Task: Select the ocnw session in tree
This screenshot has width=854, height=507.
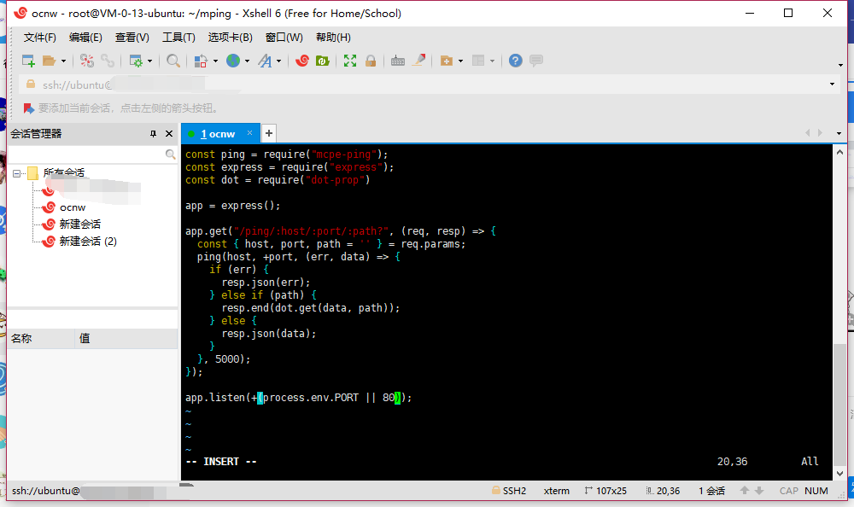Action: 73,207
